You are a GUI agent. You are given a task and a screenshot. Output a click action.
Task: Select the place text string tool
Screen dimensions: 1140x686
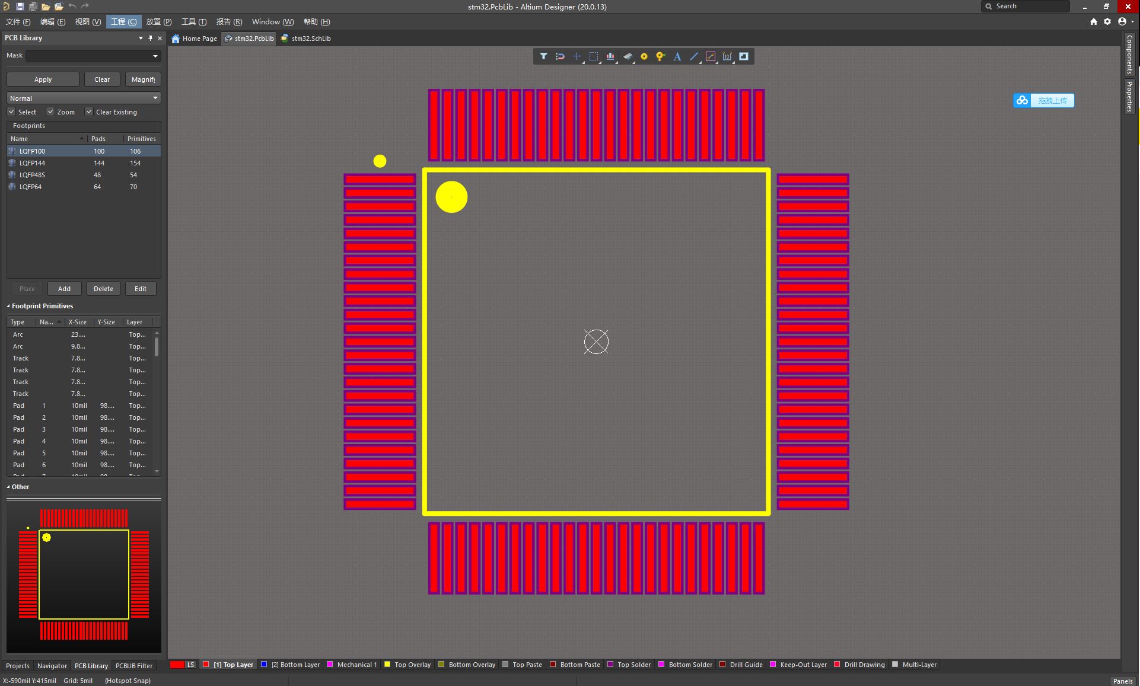tap(677, 56)
